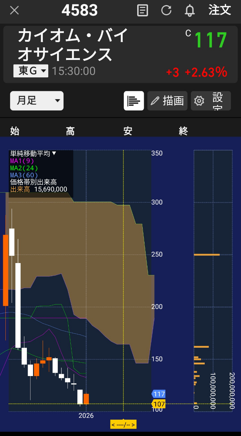Refresh the stock quote
Image resolution: width=241 pixels, height=436 pixels.
[166, 10]
